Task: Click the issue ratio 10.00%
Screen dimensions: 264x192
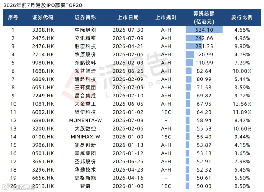Action: click(242, 71)
